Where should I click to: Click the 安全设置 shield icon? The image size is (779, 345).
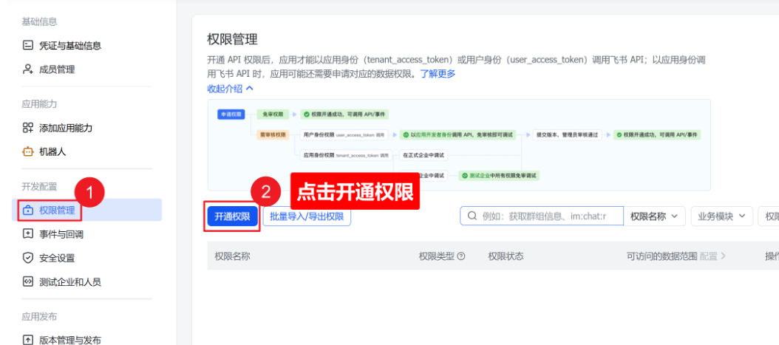click(x=28, y=258)
